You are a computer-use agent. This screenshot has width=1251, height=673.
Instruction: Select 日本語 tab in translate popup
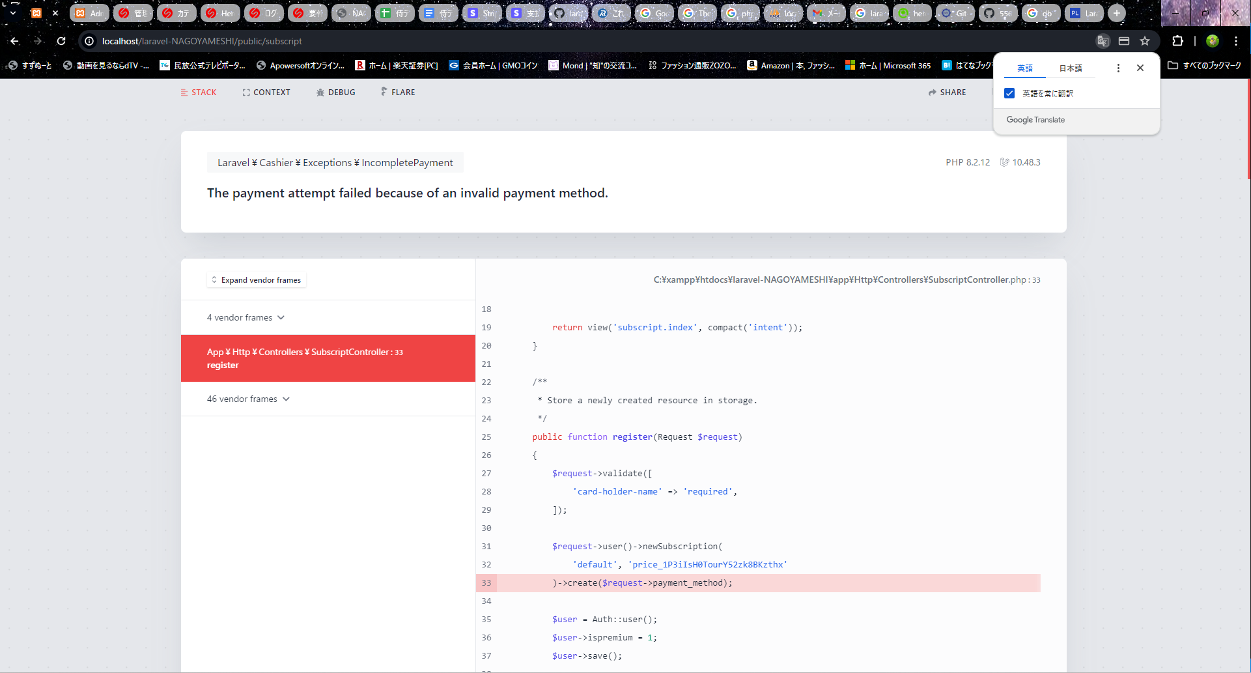pos(1070,68)
